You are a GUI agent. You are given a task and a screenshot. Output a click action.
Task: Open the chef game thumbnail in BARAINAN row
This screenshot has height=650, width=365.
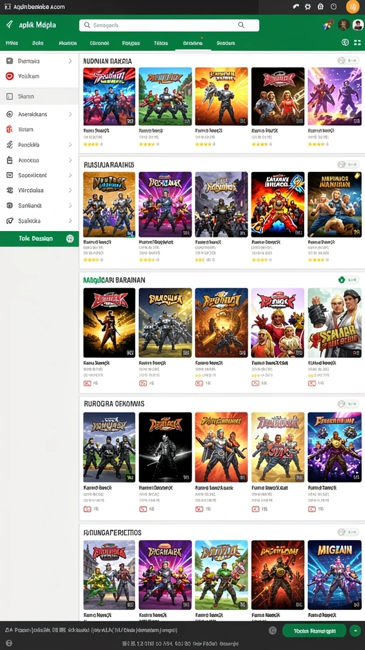coord(335,322)
